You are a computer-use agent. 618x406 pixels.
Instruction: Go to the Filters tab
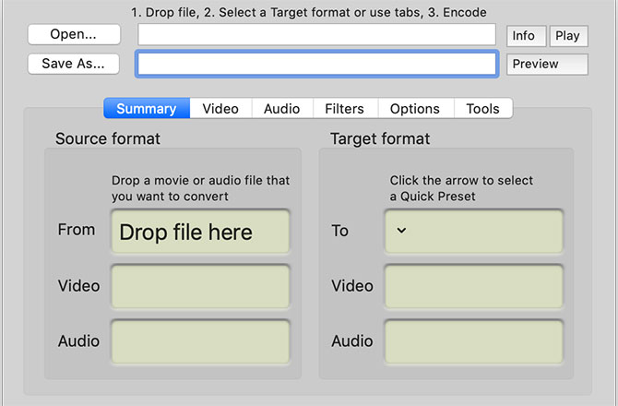[344, 108]
